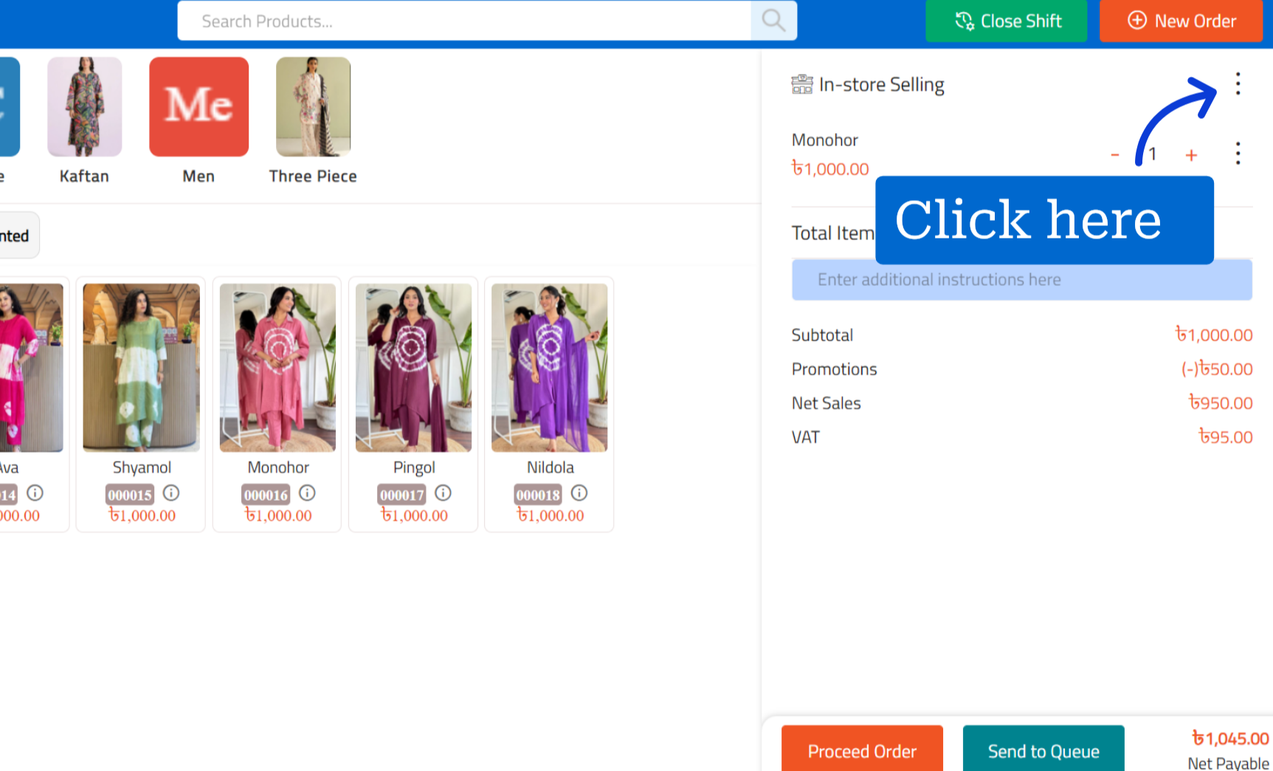Show info for Monohor product
The height and width of the screenshot is (771, 1273).
pos(307,493)
